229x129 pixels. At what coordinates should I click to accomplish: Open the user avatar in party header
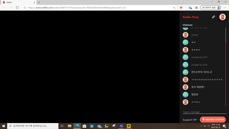coord(222,17)
